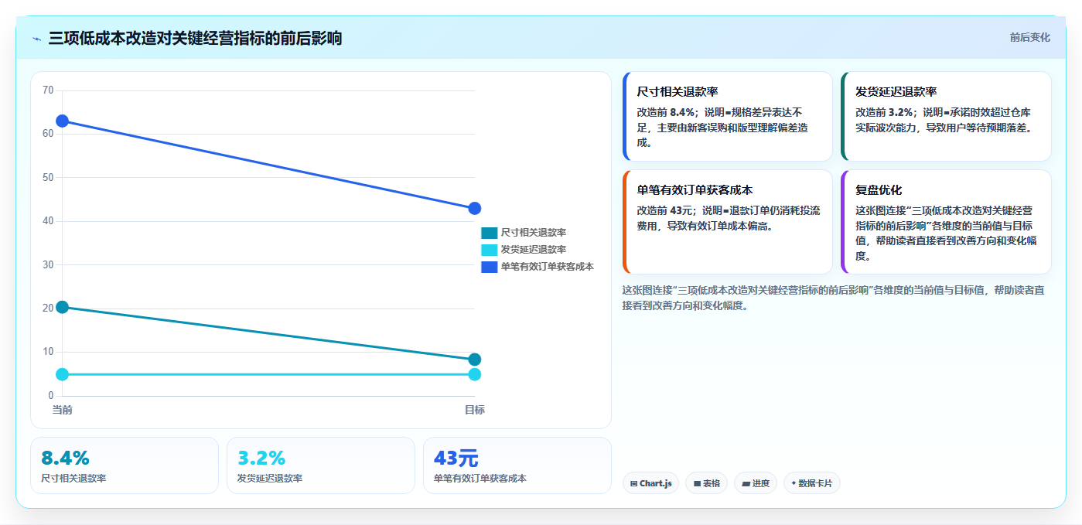Select the 8.4% 尺寸相关退款率 stat card
Screen dimensions: 1082x525
[x=125, y=465]
